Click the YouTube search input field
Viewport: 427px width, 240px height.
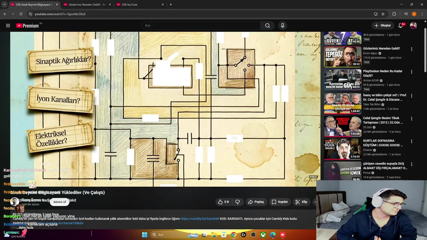click(201, 26)
